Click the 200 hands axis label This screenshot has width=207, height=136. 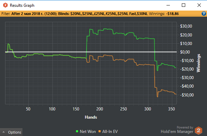tap(100, 109)
